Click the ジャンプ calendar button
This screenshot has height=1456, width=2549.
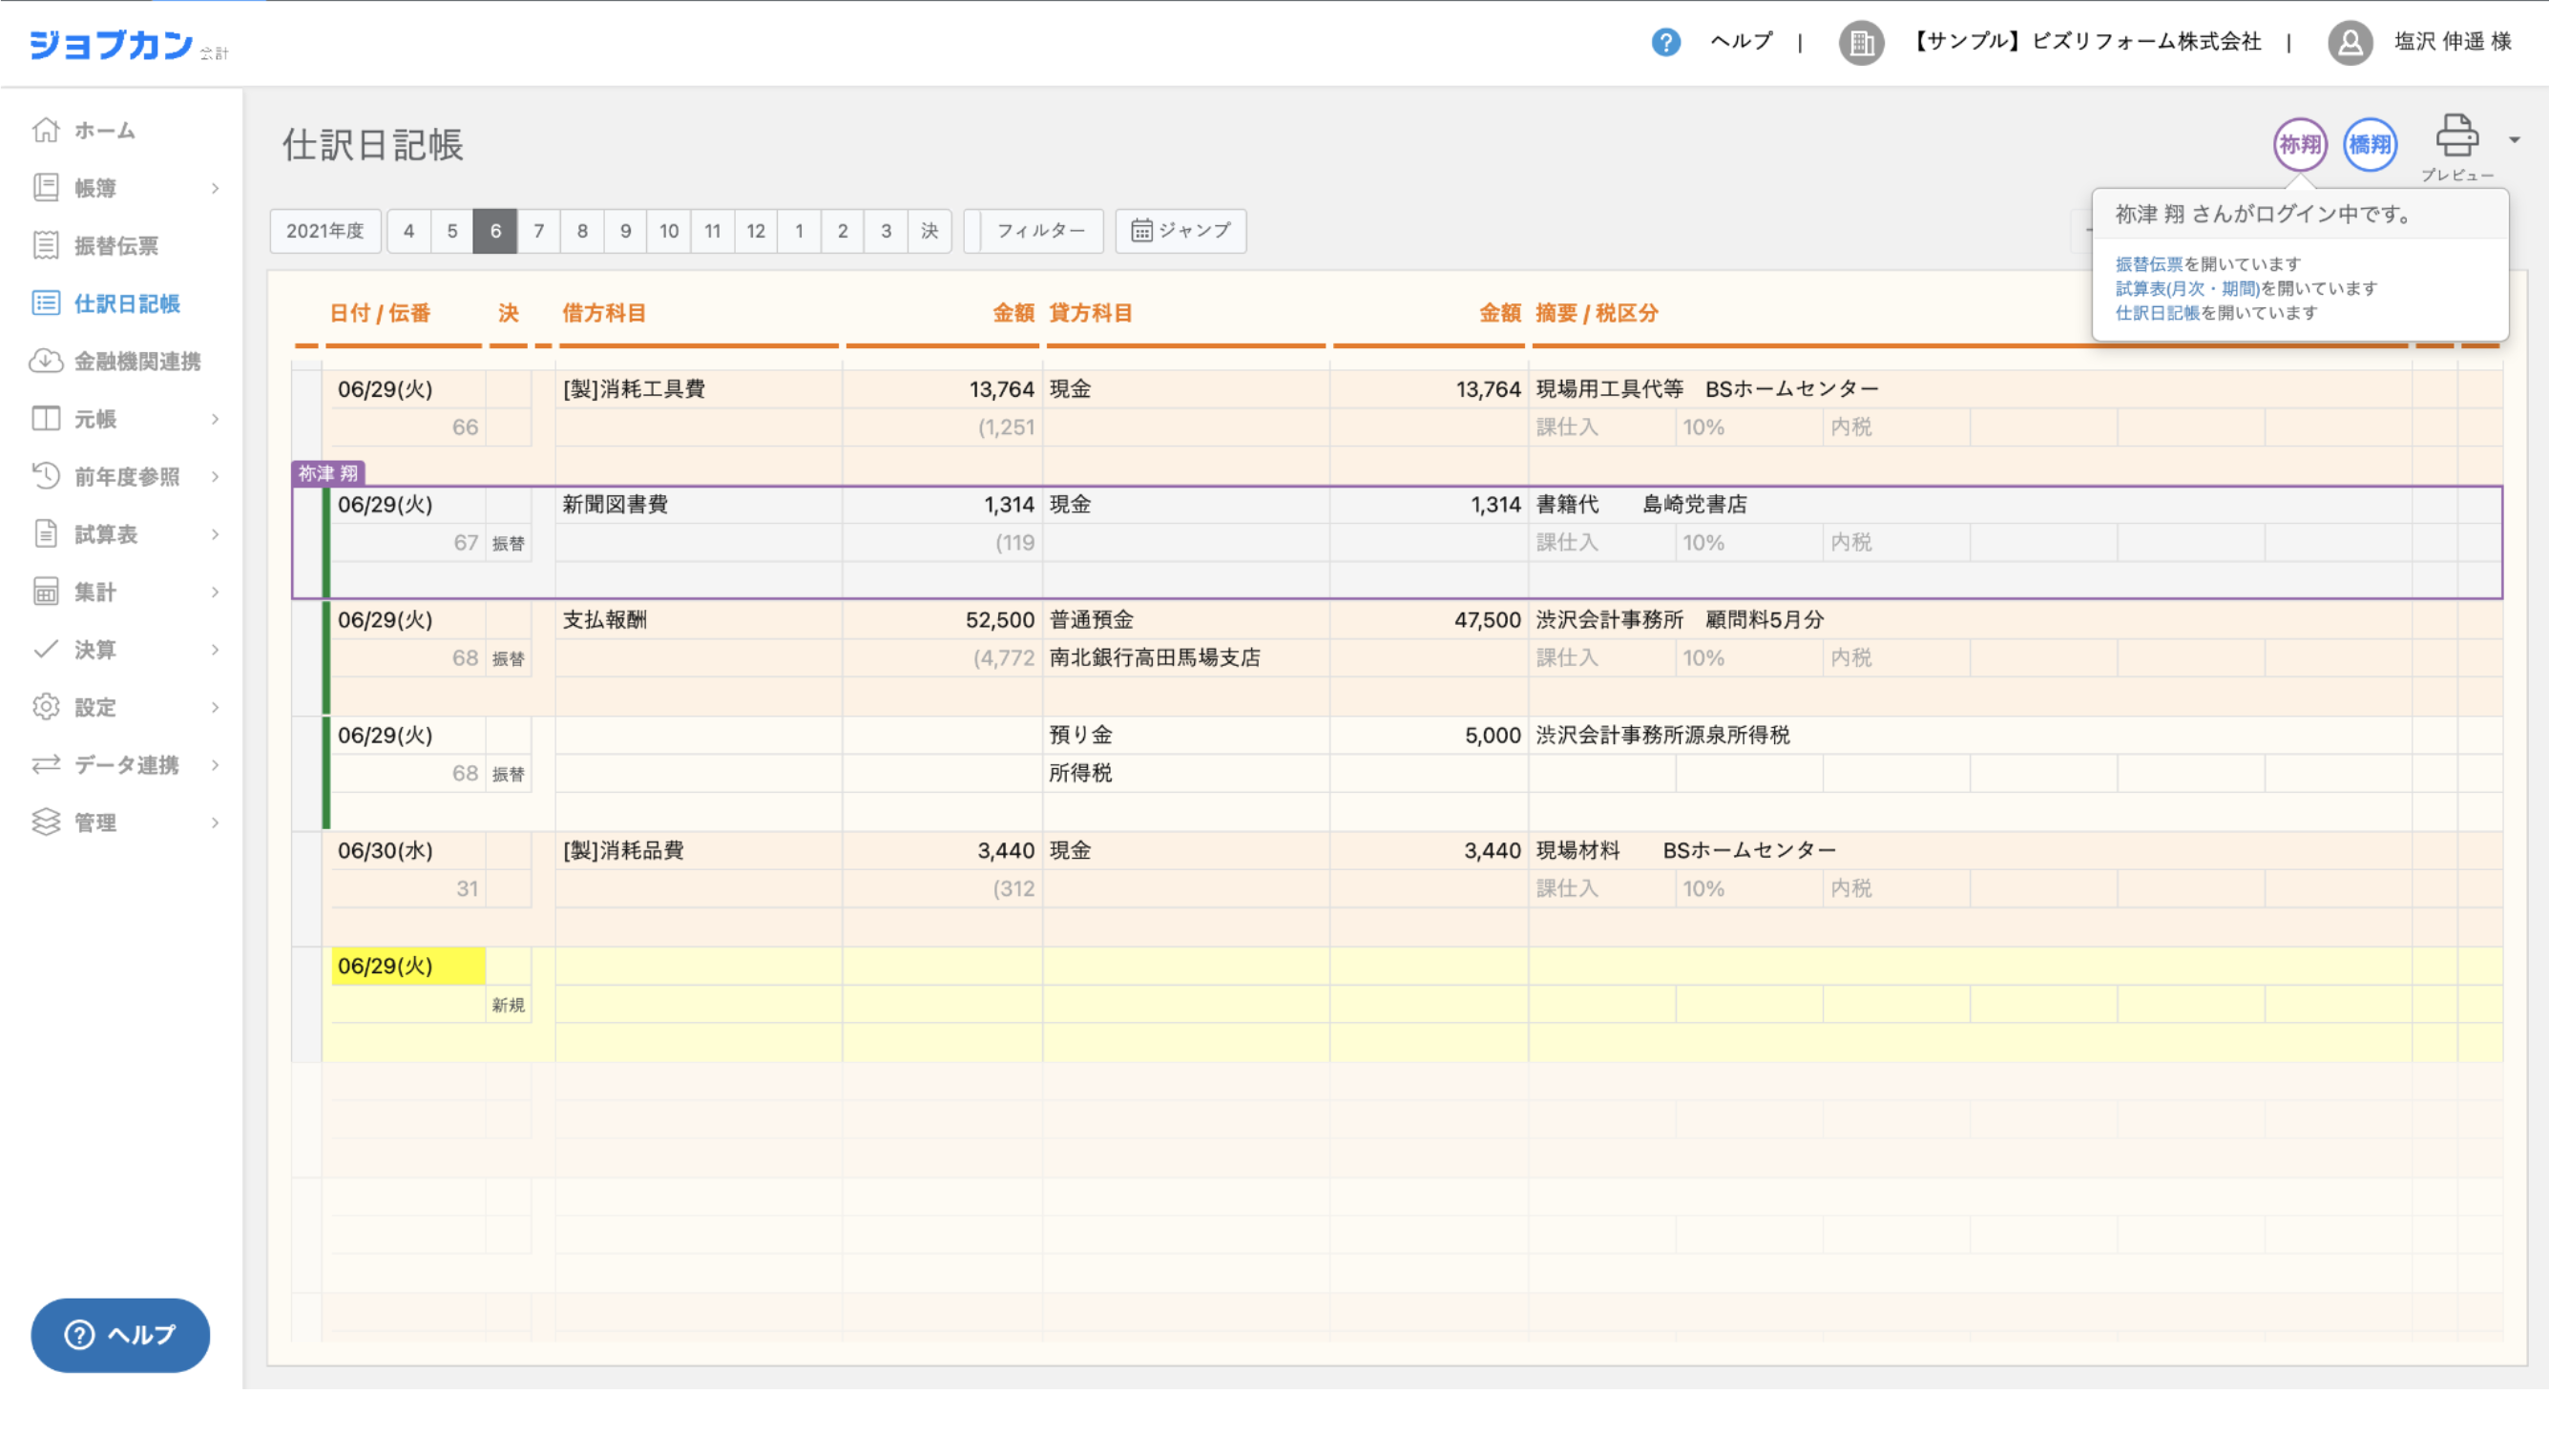pyautogui.click(x=1180, y=231)
